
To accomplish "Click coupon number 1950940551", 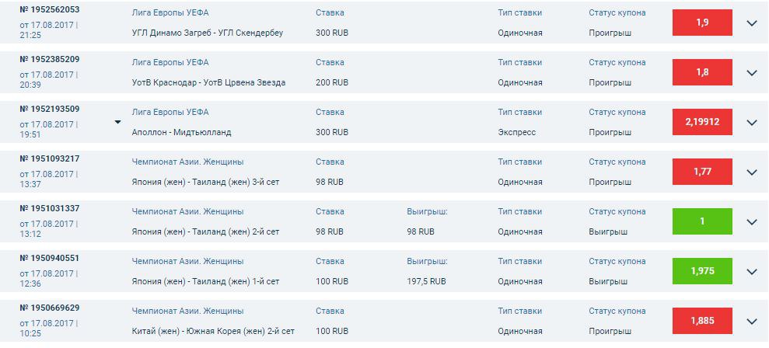I will [x=49, y=258].
